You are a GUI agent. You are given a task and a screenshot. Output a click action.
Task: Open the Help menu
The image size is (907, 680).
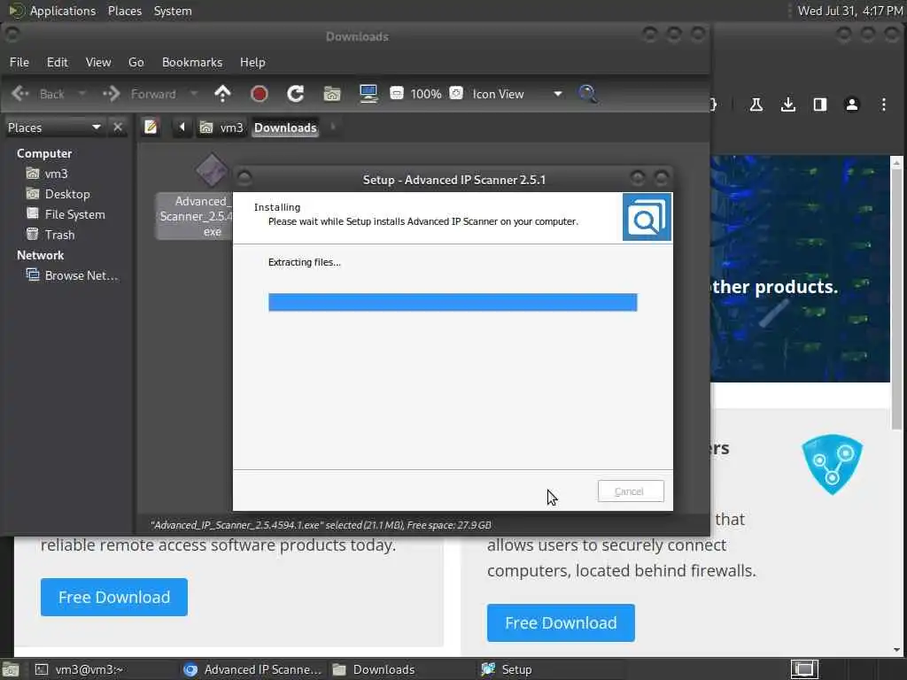click(252, 62)
